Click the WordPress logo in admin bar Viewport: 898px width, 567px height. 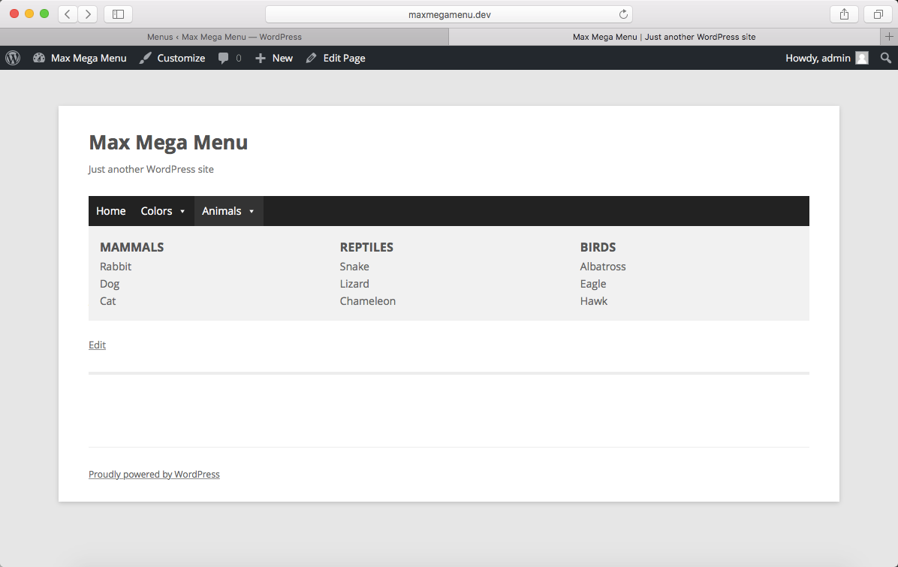pos(13,58)
